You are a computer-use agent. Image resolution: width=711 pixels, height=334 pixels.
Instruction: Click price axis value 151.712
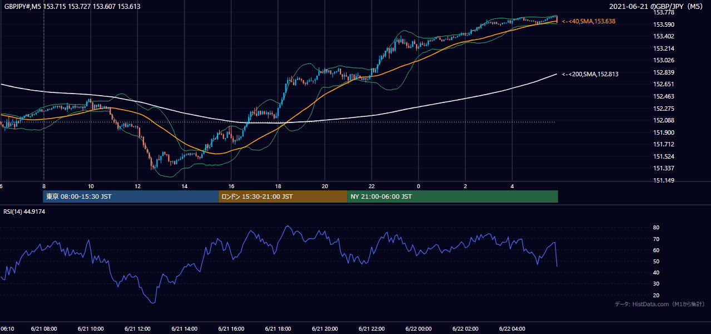663,144
